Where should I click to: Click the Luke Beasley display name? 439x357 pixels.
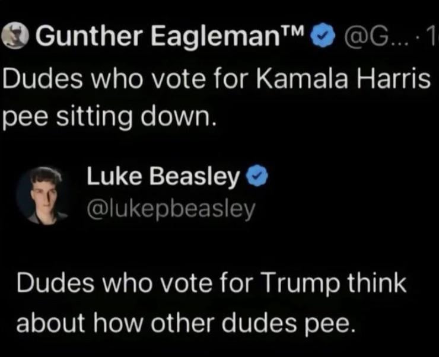163,177
